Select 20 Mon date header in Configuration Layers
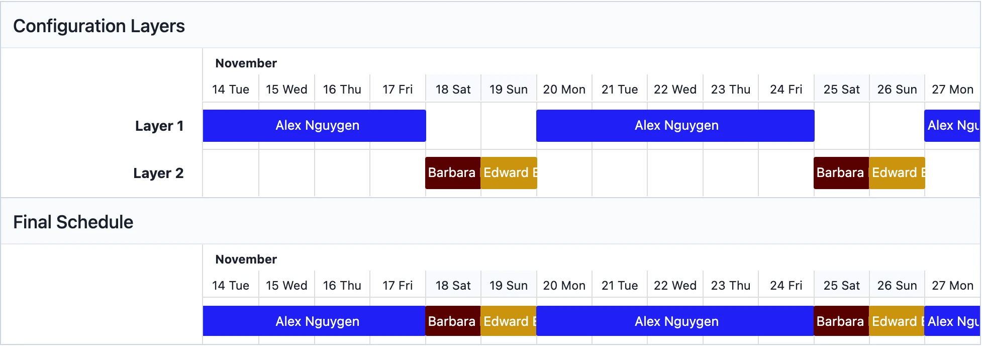The width and height of the screenshot is (982, 346). point(564,90)
